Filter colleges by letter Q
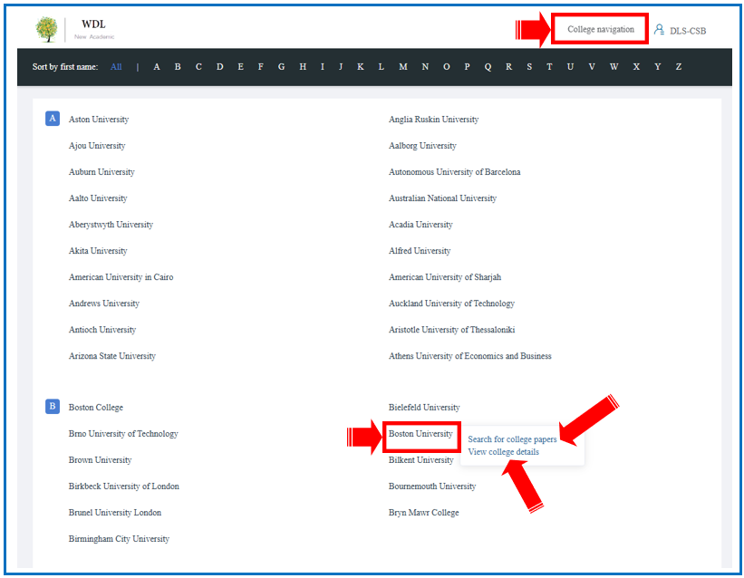Image resolution: width=744 pixels, height=578 pixels. [488, 67]
